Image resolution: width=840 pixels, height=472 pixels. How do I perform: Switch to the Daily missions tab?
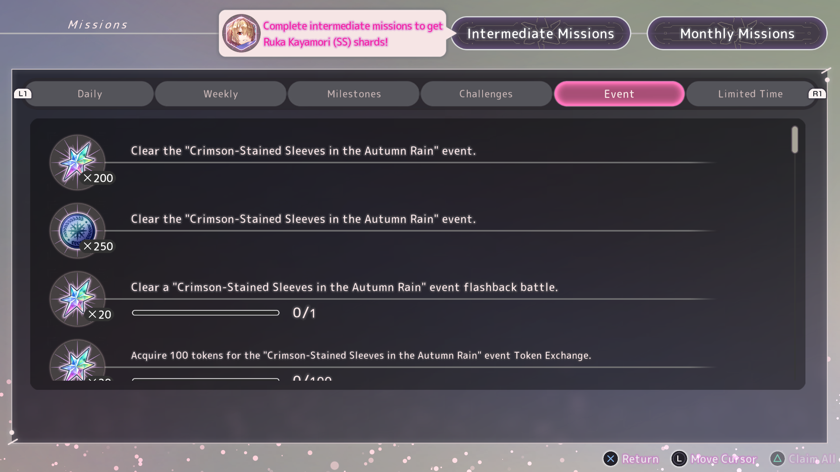pos(90,94)
